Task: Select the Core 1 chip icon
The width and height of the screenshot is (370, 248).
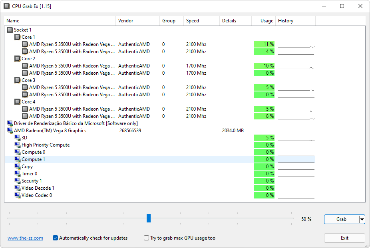Action: pos(18,37)
